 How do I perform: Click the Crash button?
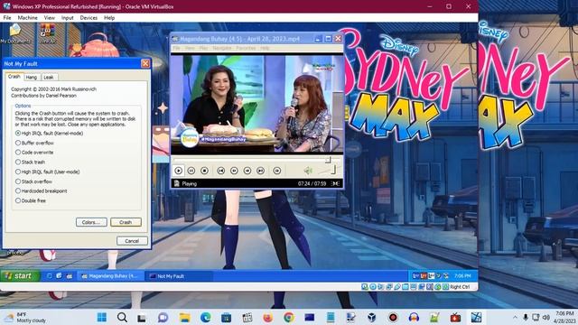point(126,222)
